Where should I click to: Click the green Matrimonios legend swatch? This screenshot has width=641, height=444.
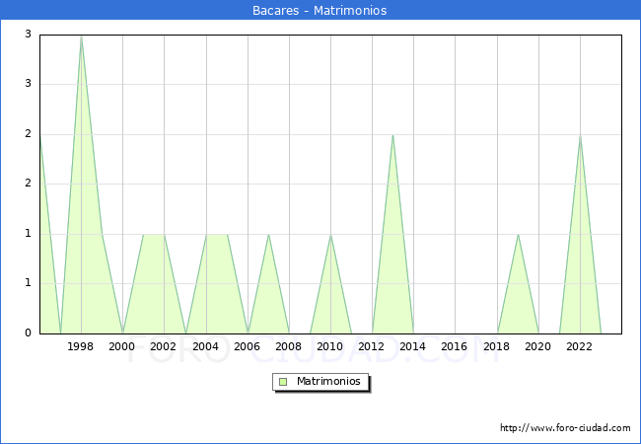point(283,381)
